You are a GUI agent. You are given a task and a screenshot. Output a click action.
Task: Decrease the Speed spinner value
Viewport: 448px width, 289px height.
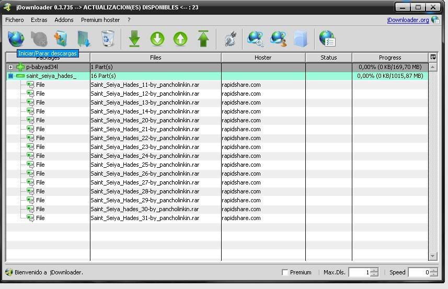(434, 274)
